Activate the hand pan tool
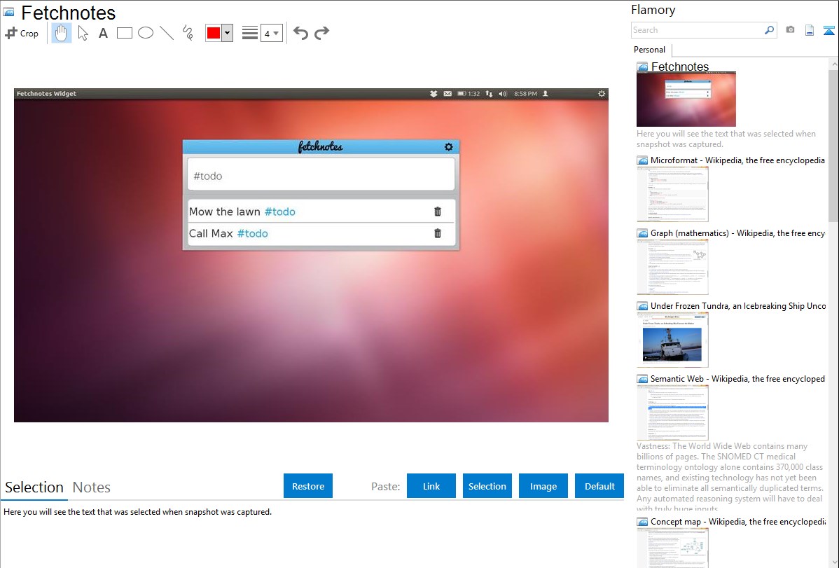 click(61, 33)
